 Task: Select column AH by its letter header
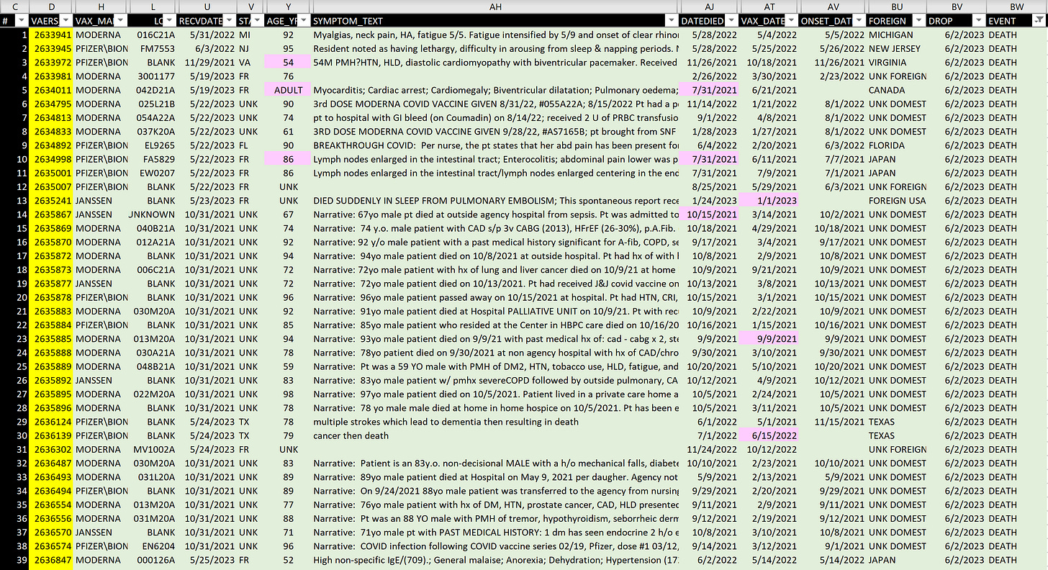point(495,6)
